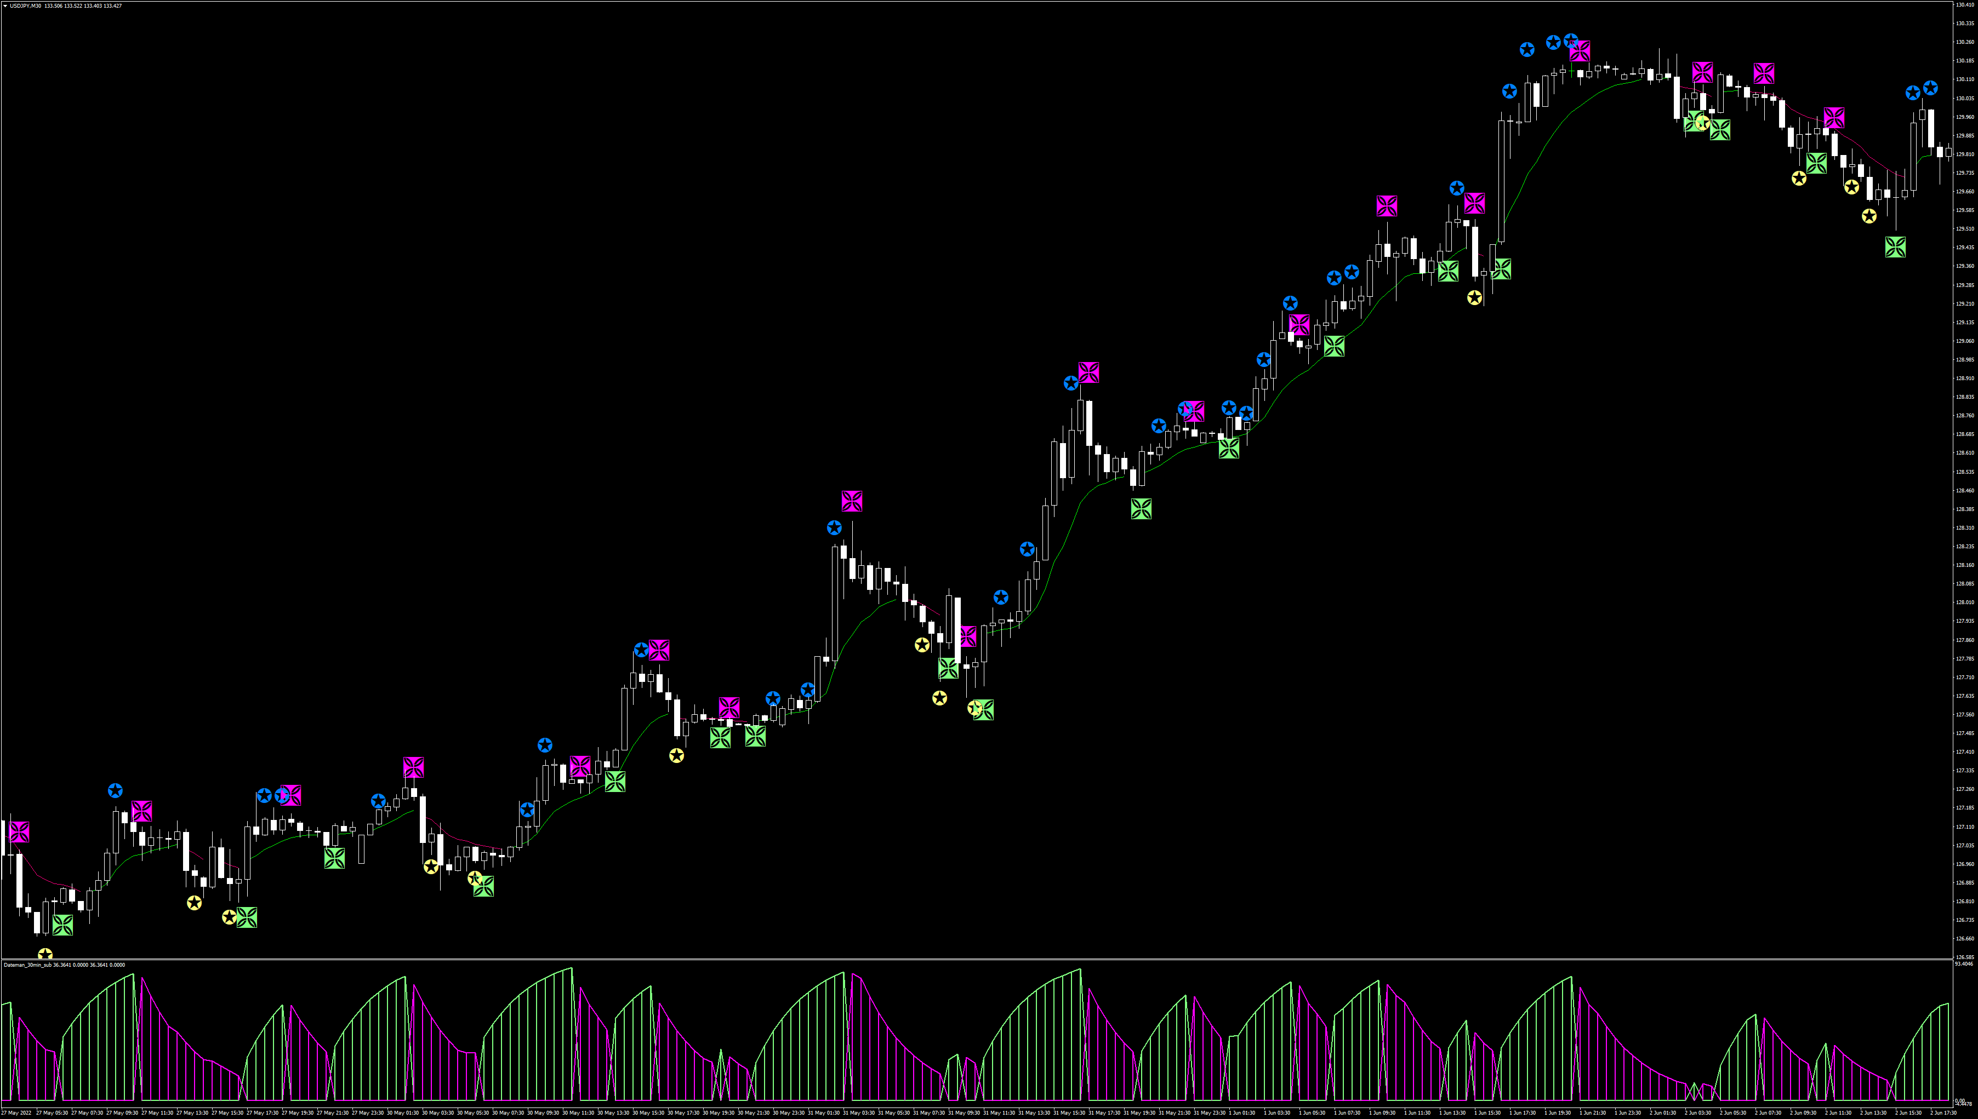The width and height of the screenshot is (1978, 1119).
Task: Click the 128.010 price scale label
Action: click(1964, 602)
